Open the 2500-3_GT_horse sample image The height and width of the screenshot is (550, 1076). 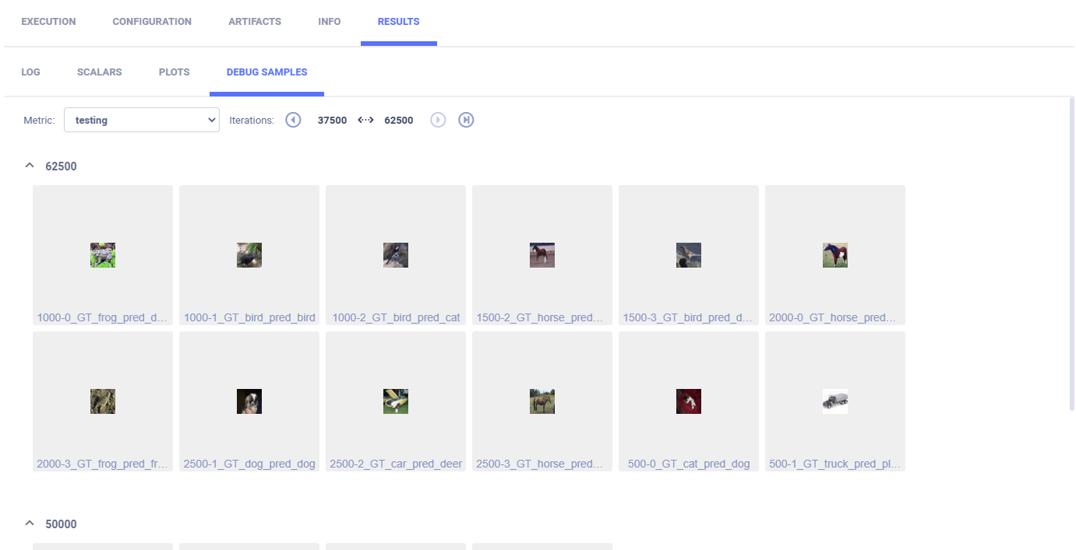tap(542, 401)
